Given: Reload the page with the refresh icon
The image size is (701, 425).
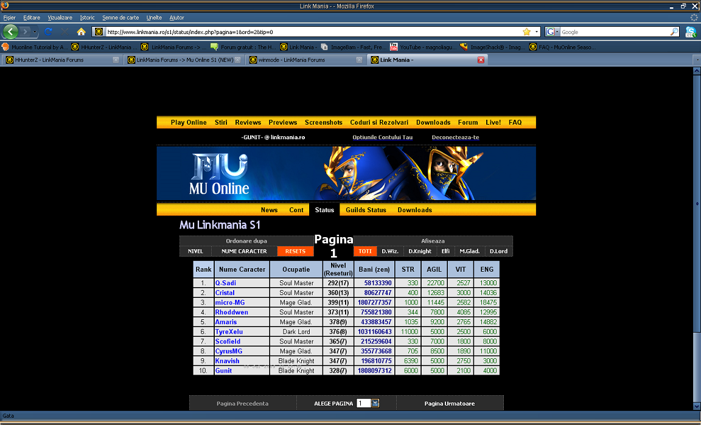Looking at the screenshot, I should tap(48, 32).
